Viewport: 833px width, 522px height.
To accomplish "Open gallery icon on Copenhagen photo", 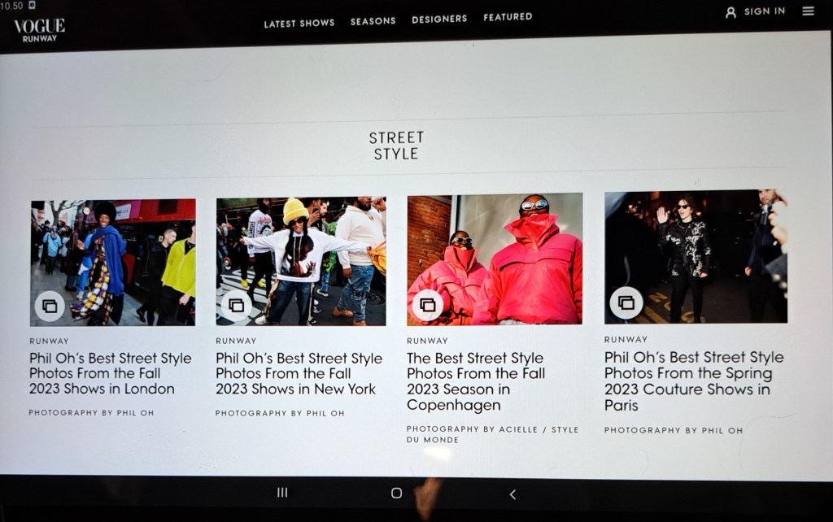I will (x=427, y=305).
